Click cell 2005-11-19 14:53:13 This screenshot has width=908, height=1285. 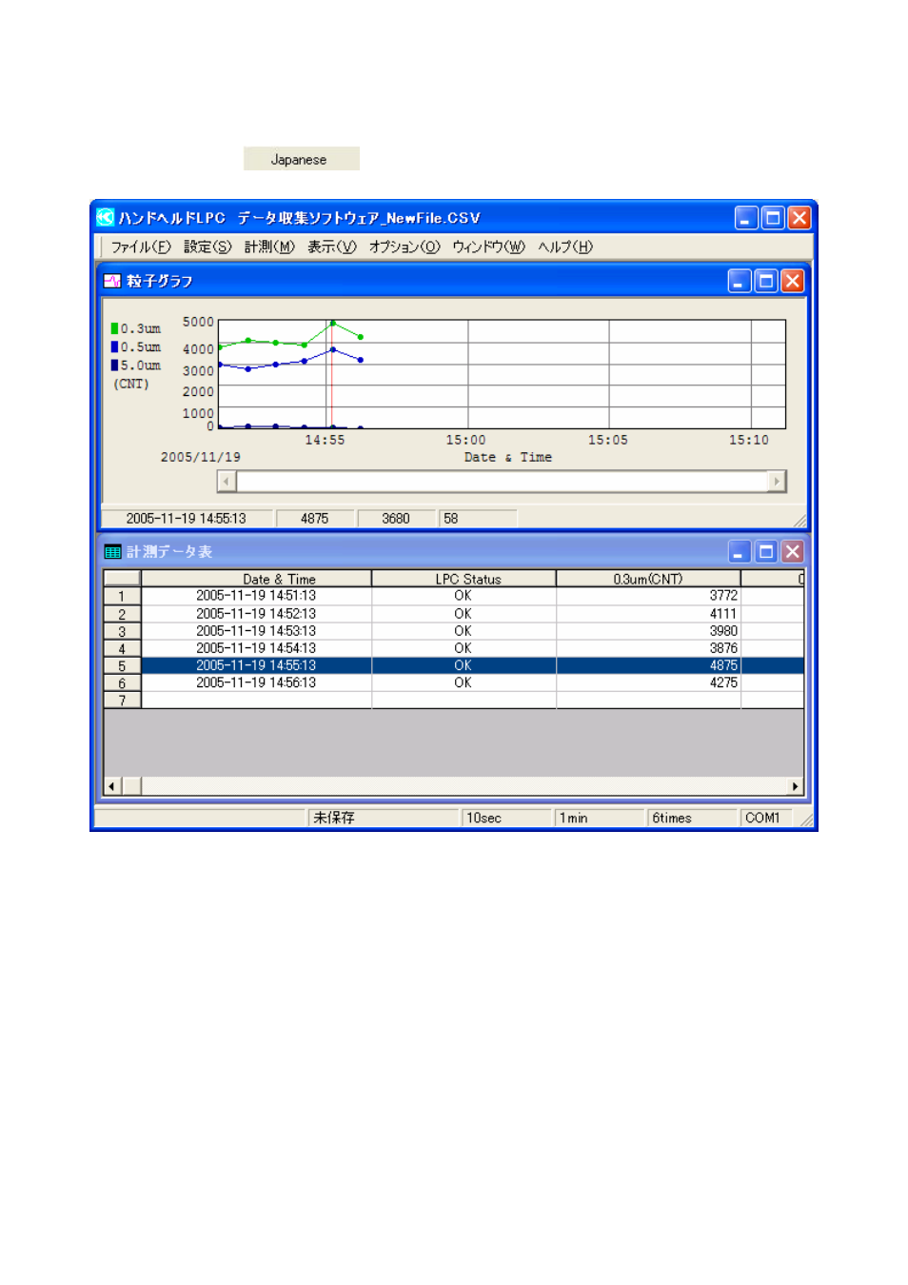click(x=256, y=631)
